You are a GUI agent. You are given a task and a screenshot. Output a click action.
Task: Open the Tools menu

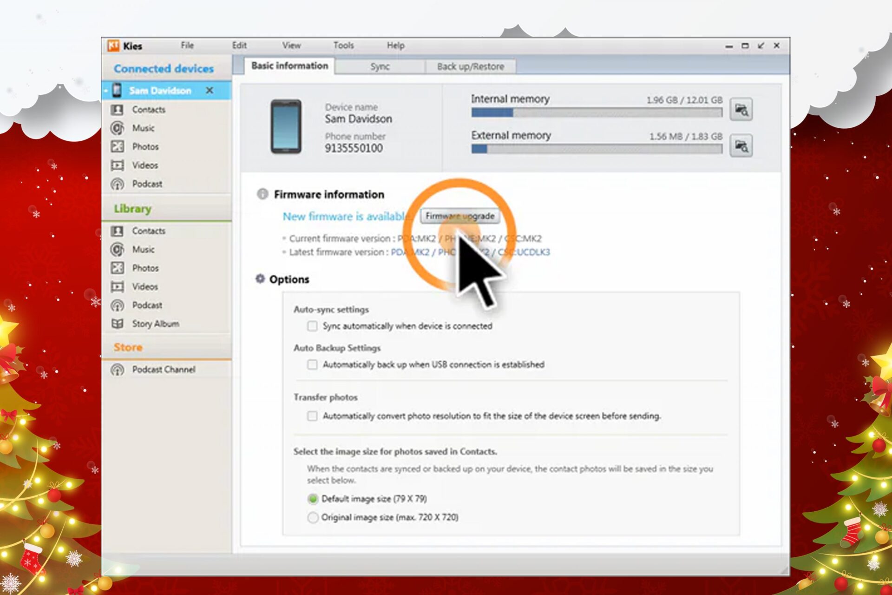343,46
